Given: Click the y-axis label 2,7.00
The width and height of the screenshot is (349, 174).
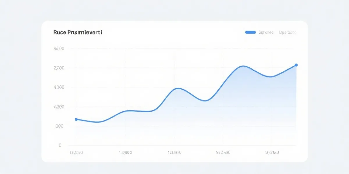Looking at the screenshot, I should [x=59, y=68].
